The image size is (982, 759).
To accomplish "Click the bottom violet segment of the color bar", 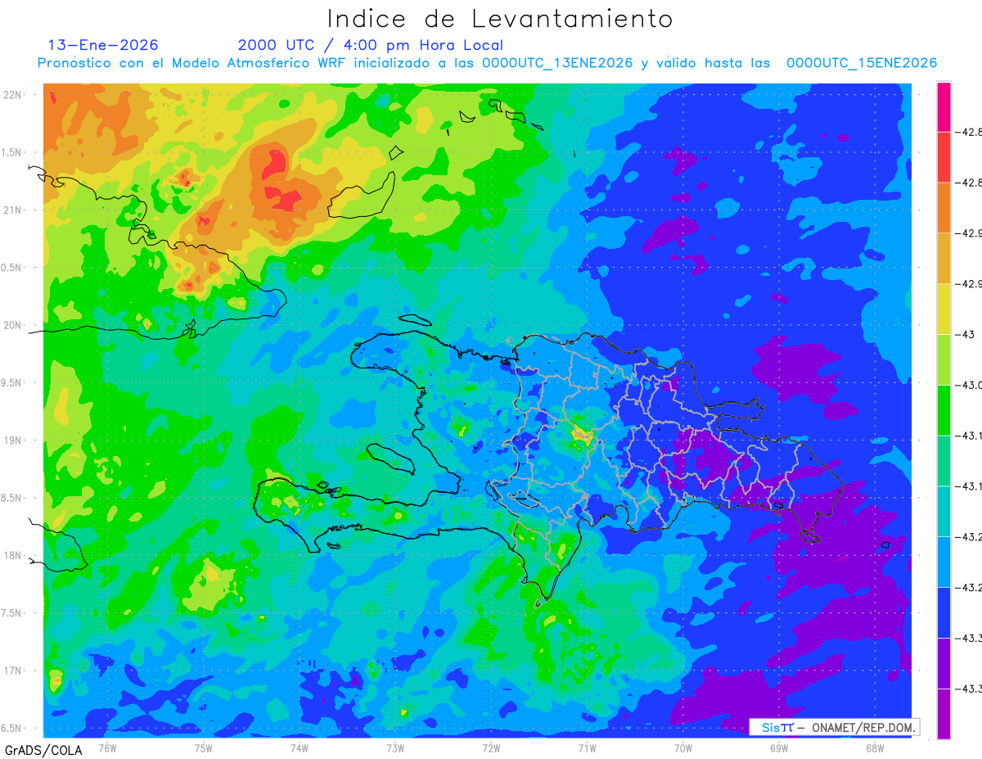I will coord(944,713).
